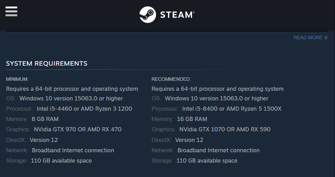Click recommended DirectX Version 12 text
This screenshot has height=177, width=335.
(x=189, y=140)
